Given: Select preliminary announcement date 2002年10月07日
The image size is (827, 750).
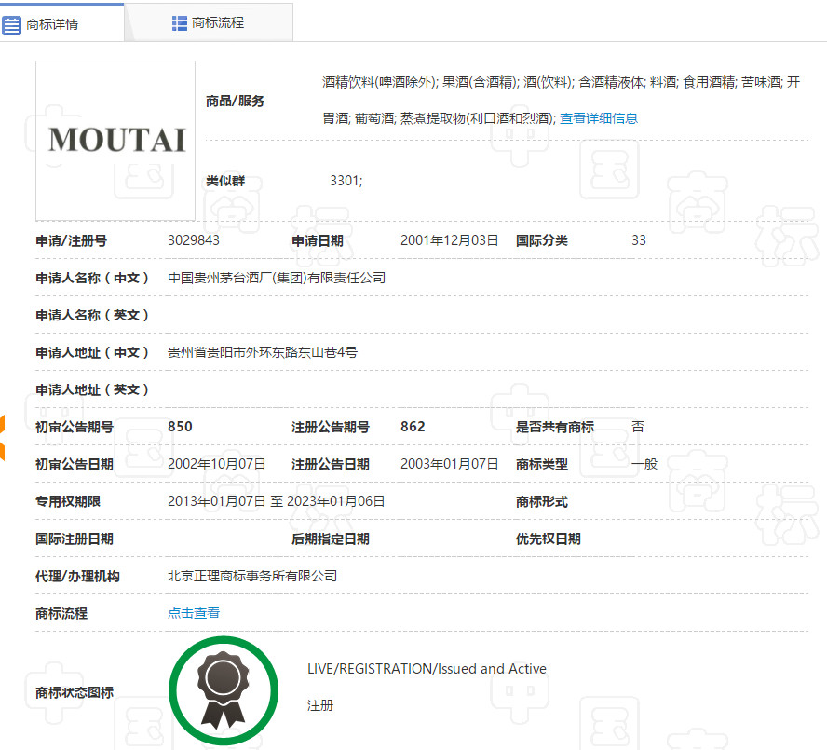Looking at the screenshot, I should tap(217, 464).
